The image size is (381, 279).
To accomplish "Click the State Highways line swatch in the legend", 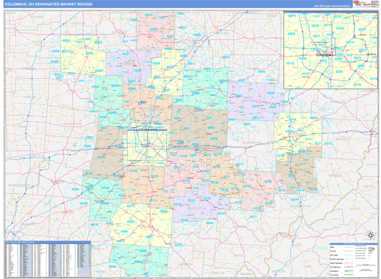I will pos(349,263).
